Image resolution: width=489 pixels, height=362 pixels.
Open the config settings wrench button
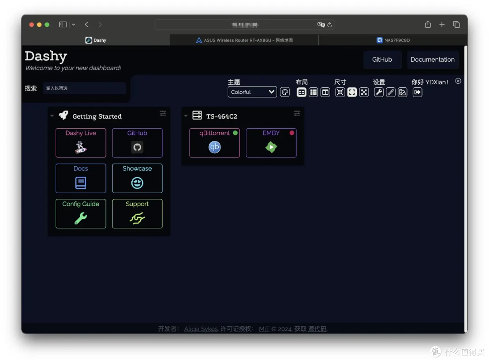379,92
